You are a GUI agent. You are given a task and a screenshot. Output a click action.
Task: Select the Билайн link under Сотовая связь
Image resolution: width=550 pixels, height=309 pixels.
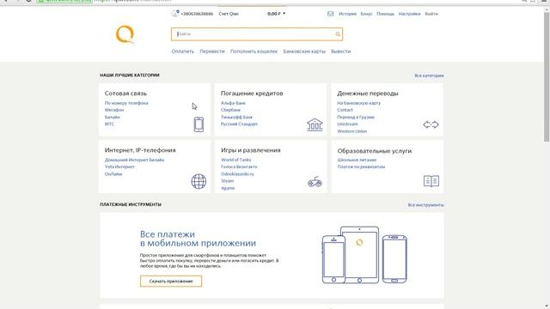click(113, 117)
